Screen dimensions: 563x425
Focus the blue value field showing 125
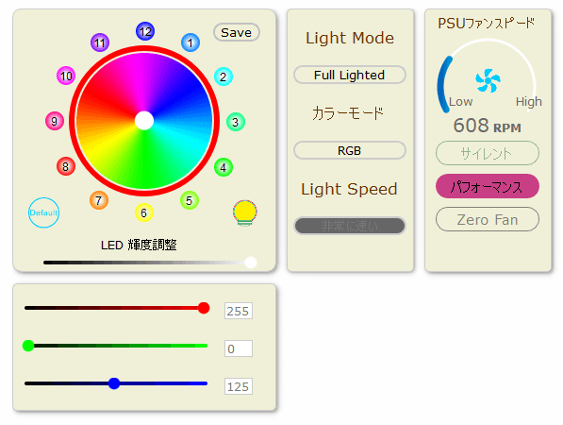click(x=239, y=386)
